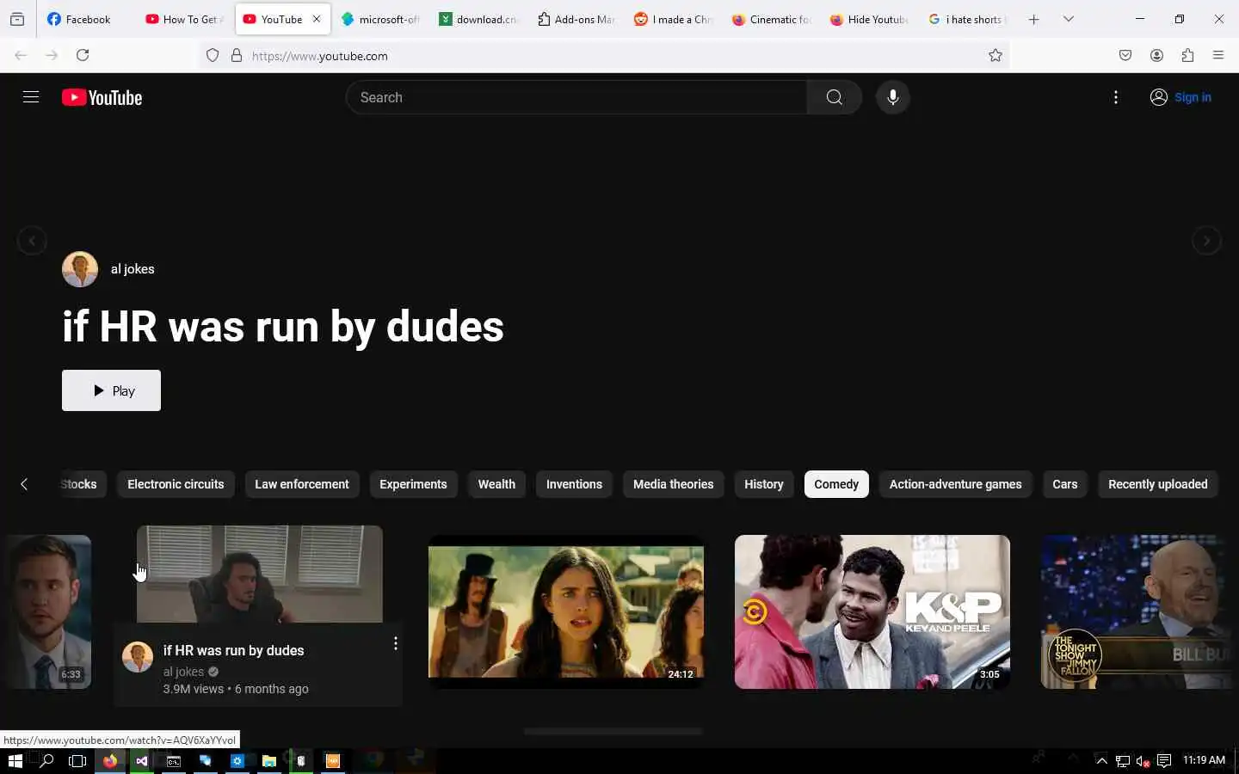1239x774 pixels.
Task: View site security padlock info
Action: 237,56
